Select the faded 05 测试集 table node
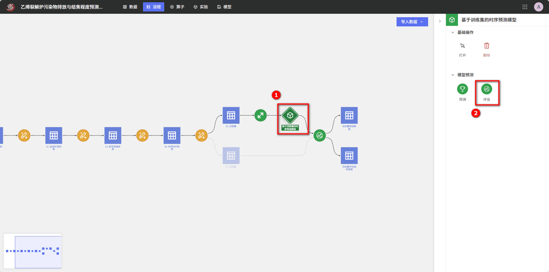This screenshot has width=549, height=272. pyautogui.click(x=231, y=156)
